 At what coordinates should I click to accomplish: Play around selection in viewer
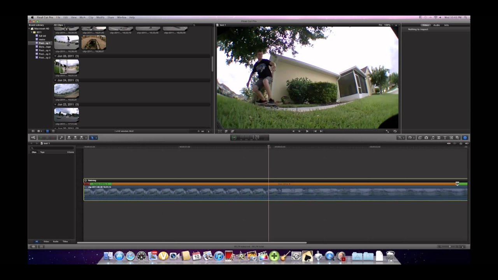click(299, 131)
